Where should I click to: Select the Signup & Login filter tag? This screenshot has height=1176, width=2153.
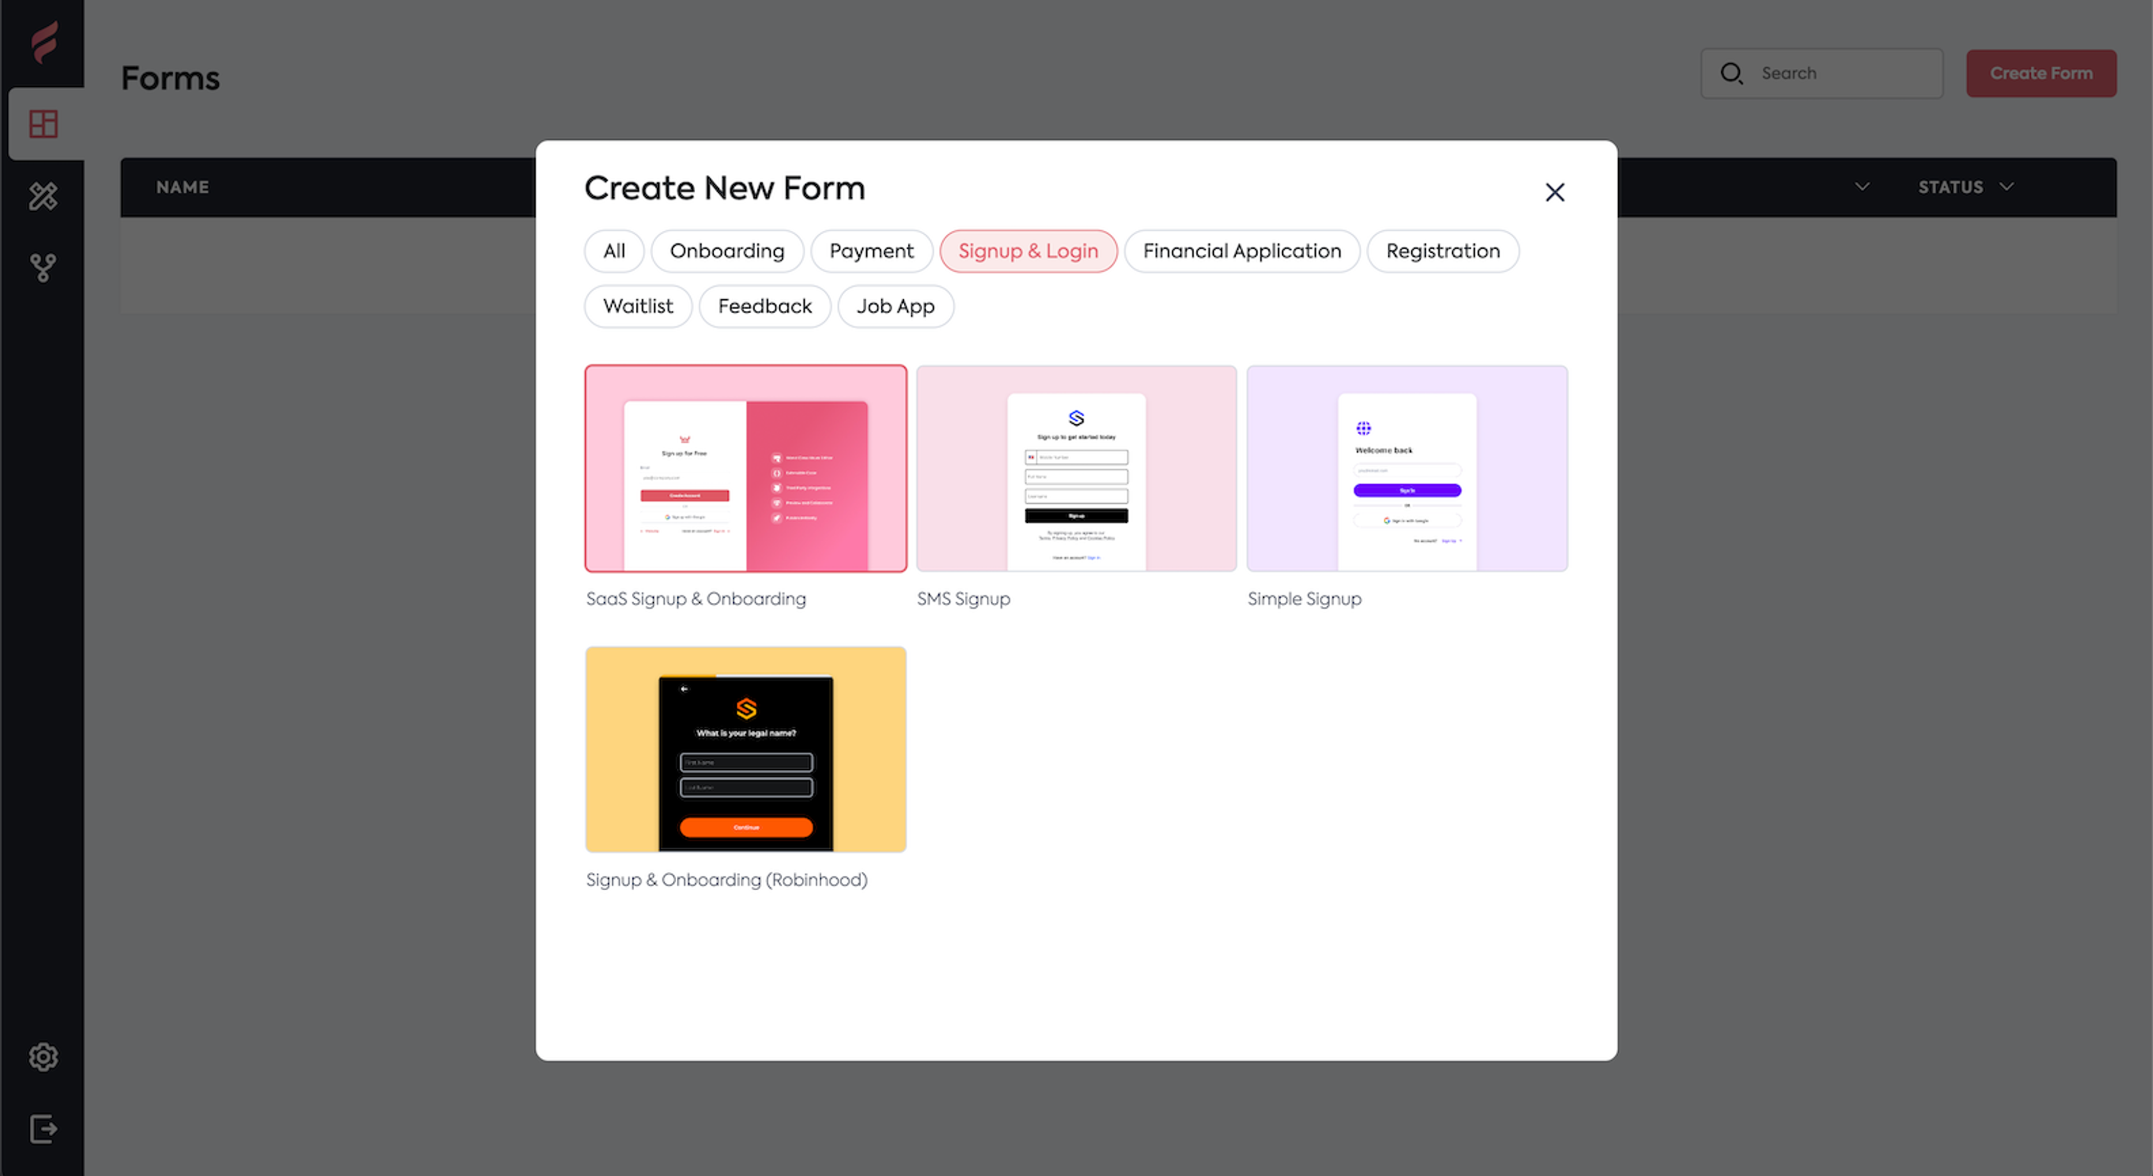[1029, 250]
